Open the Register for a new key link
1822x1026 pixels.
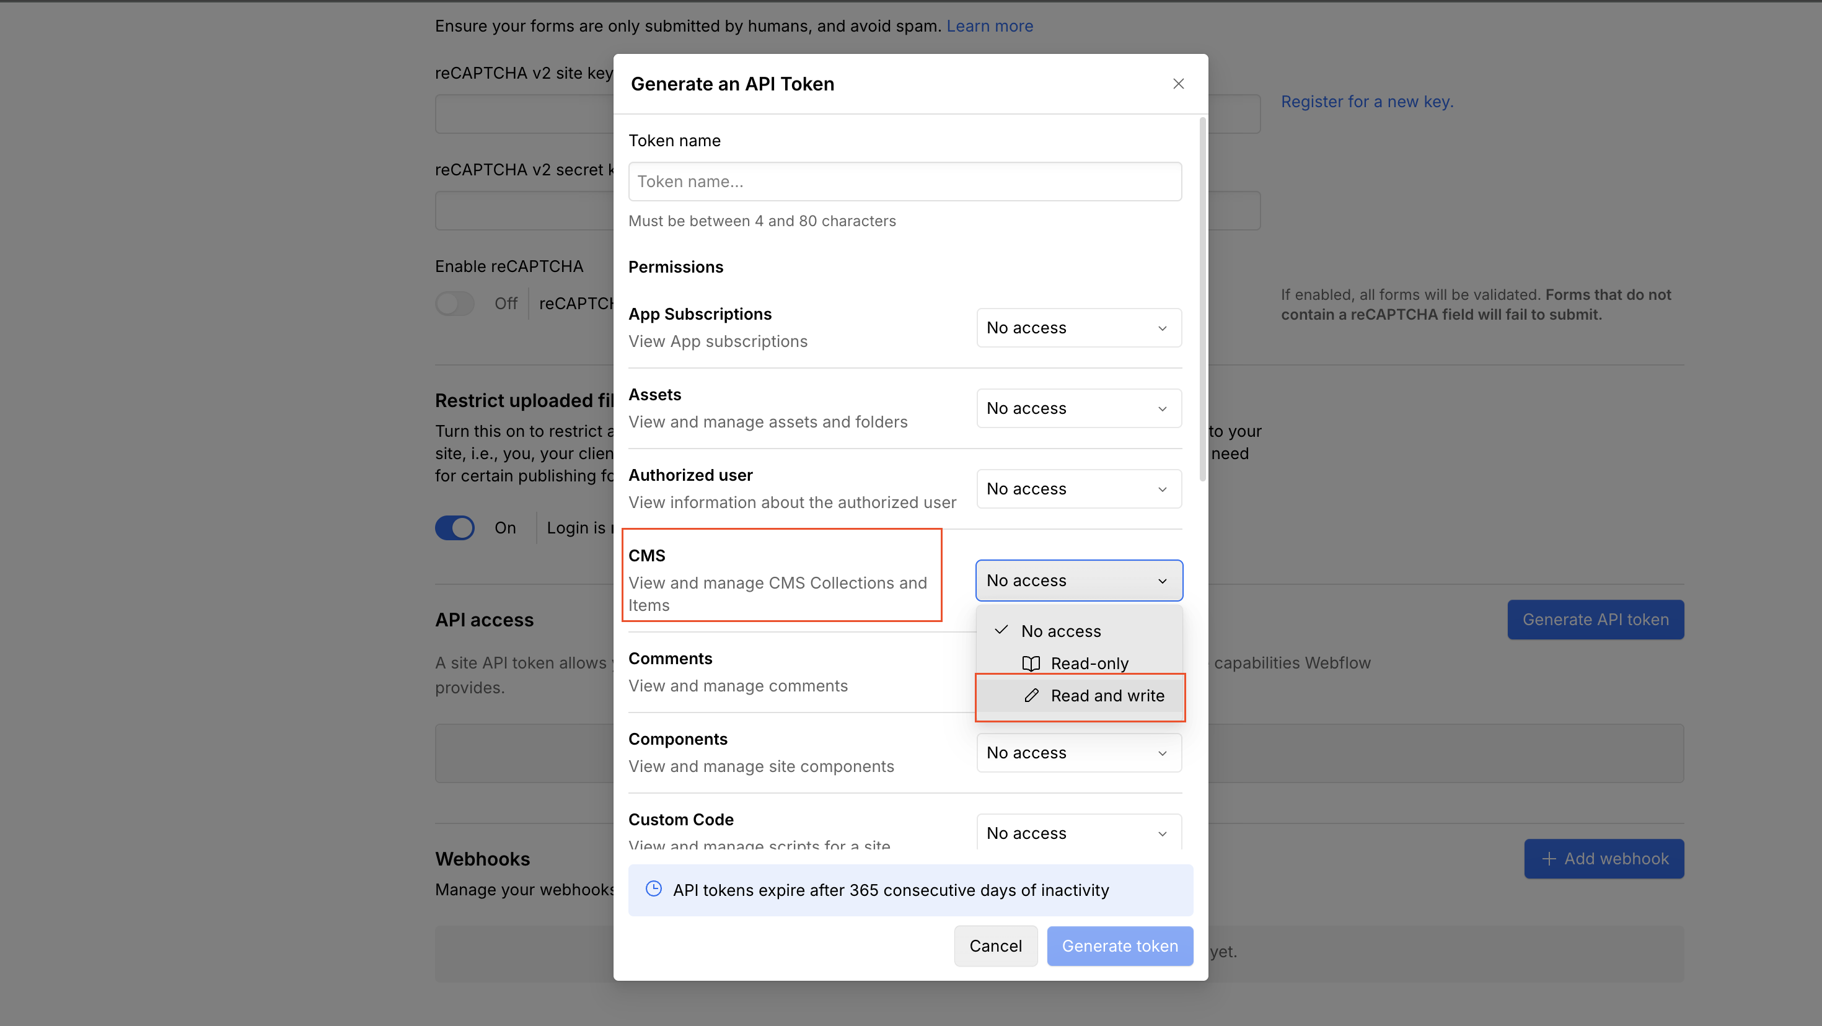1367,101
